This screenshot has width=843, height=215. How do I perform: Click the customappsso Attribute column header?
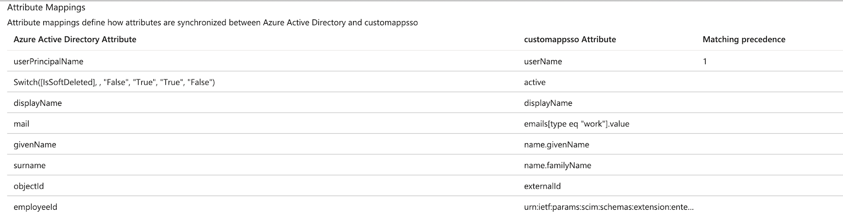point(570,40)
